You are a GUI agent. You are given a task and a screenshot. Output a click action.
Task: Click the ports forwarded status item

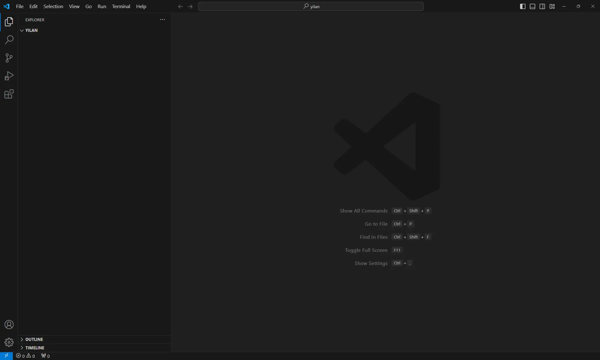(x=46, y=356)
